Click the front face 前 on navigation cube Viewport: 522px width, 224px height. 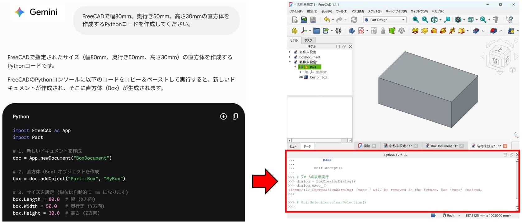click(x=495, y=61)
